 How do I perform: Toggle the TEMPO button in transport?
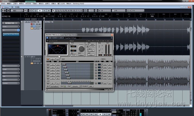[114, 112]
